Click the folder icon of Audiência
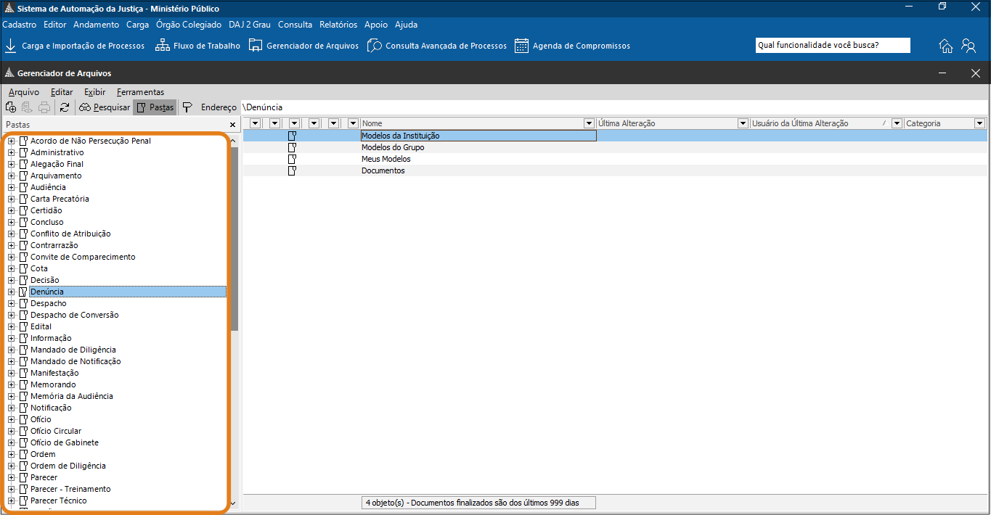Image resolution: width=991 pixels, height=515 pixels. pyautogui.click(x=23, y=187)
